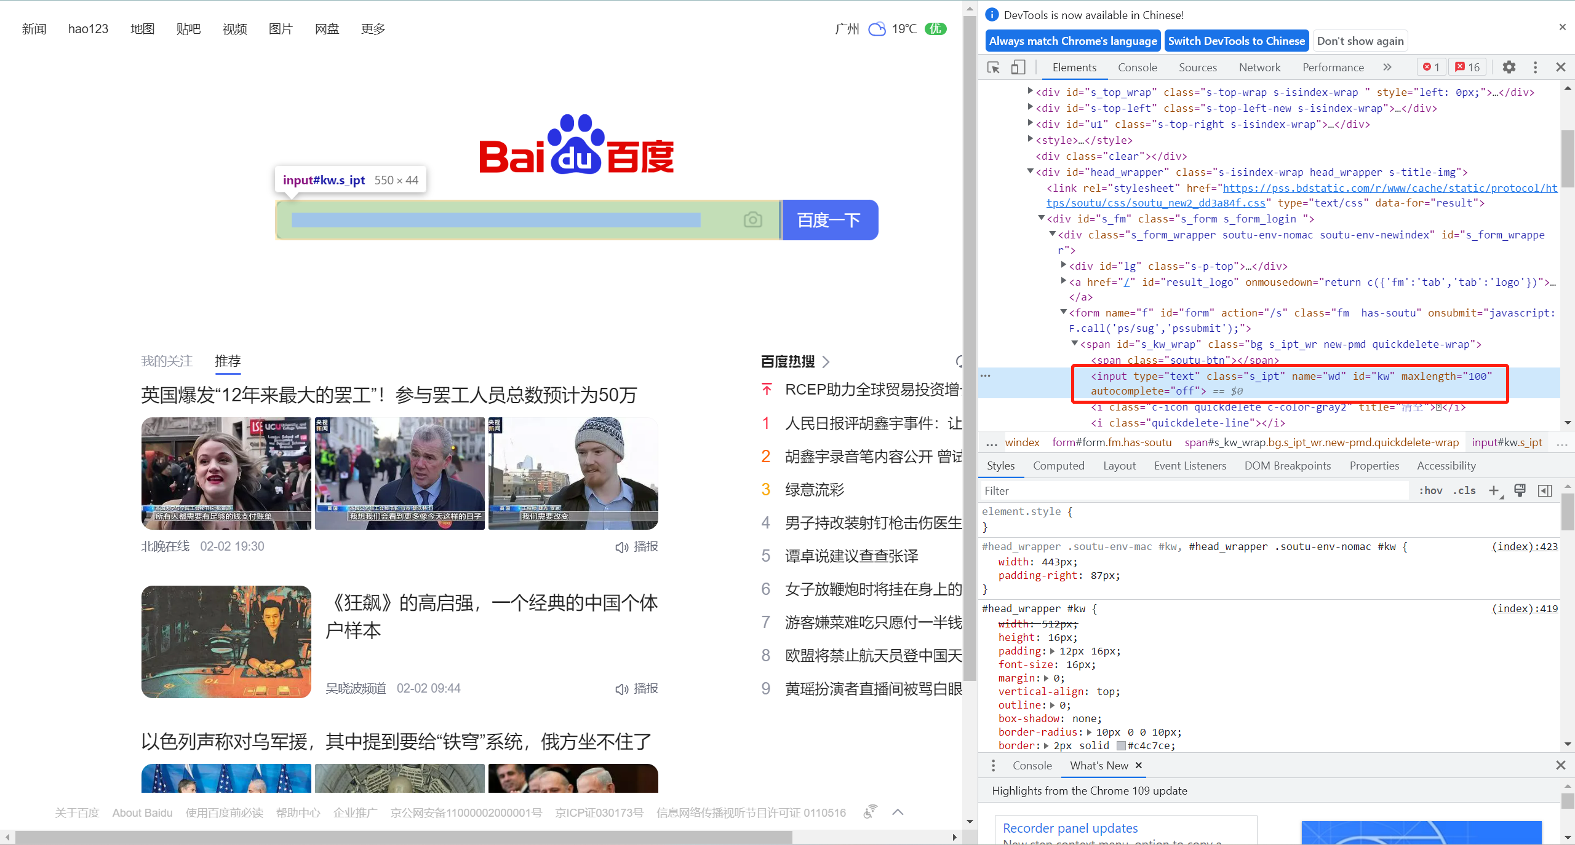Open the (index):423 source link
This screenshot has height=845, width=1575.
click(x=1525, y=546)
